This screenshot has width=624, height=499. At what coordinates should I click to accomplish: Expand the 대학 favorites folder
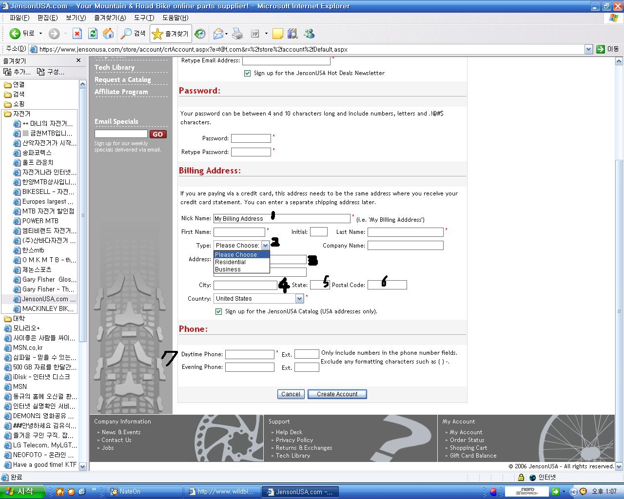pos(14,318)
